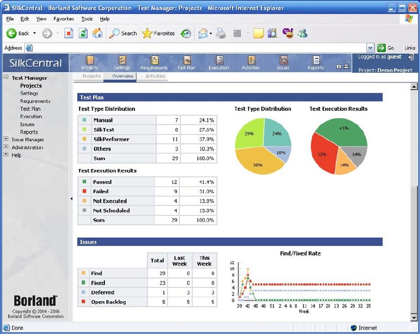Switch to the Activities tab
420x334 pixels.
tap(155, 76)
